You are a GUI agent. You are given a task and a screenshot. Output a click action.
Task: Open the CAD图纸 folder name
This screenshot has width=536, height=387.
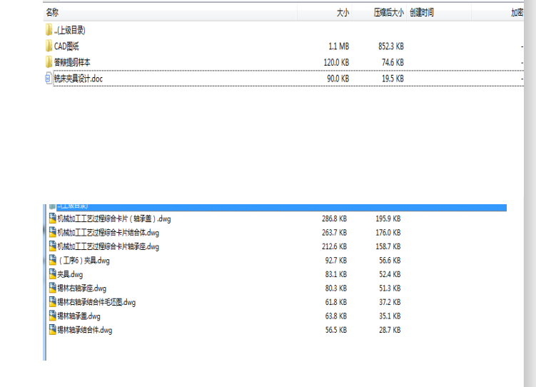pyautogui.click(x=66, y=46)
